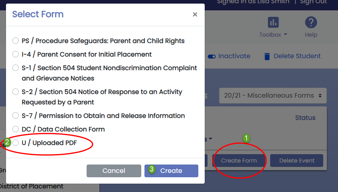338x192 pixels.
Task: Click the Create Form button
Action: click(x=239, y=161)
